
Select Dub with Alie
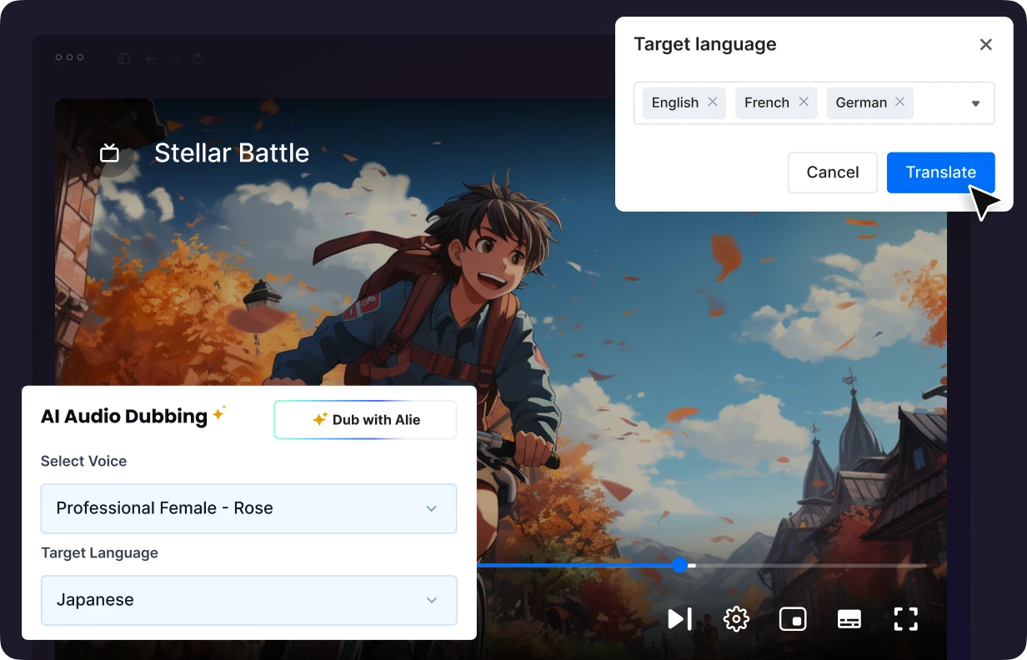365,419
